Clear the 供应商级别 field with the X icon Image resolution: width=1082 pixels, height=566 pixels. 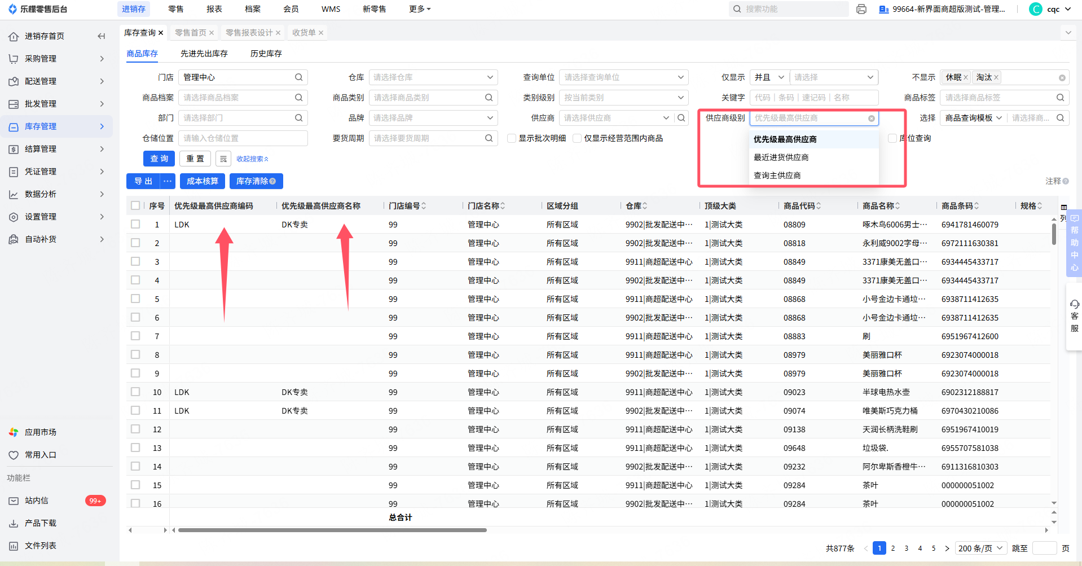pyautogui.click(x=872, y=119)
